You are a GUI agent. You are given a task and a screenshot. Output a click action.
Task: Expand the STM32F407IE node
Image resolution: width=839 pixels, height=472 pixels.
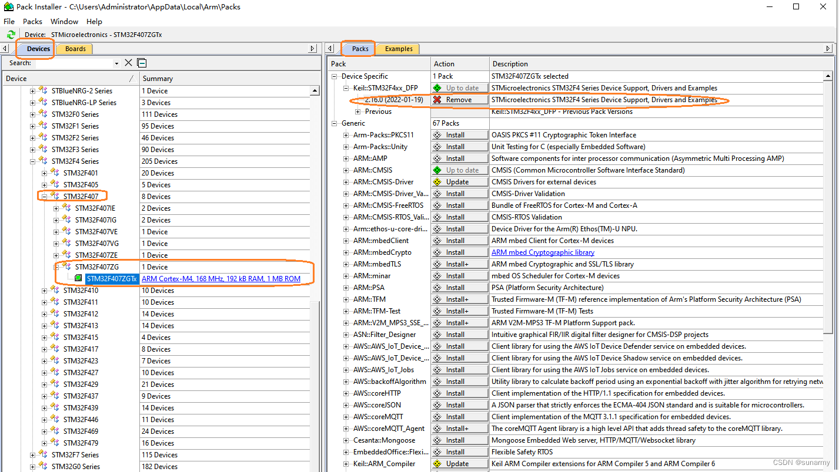pos(56,208)
